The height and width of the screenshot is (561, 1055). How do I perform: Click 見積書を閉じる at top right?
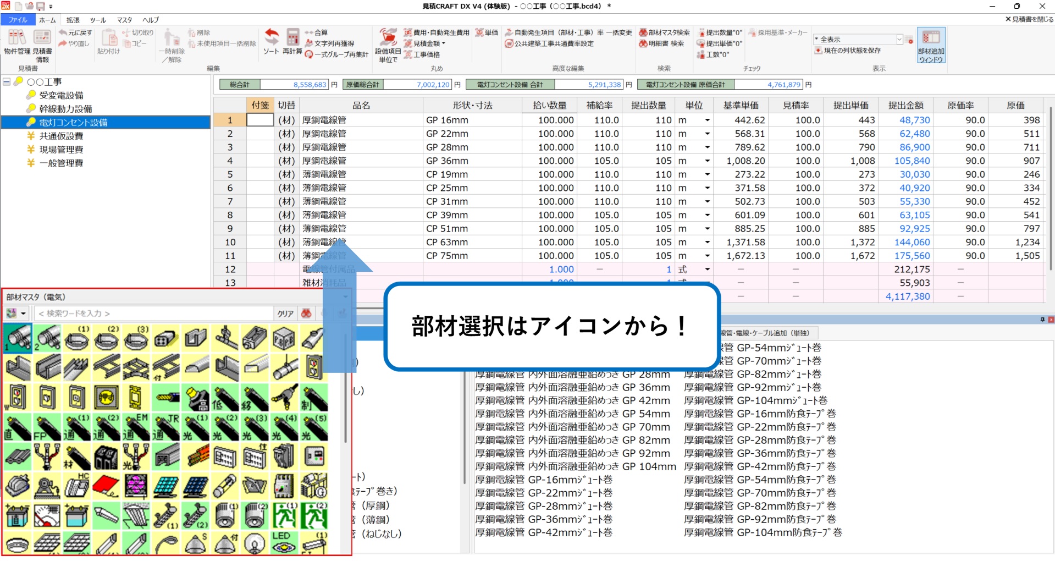pyautogui.click(x=1029, y=19)
